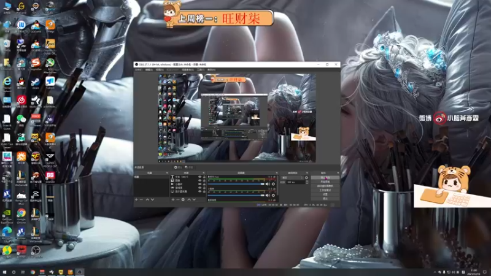Select the CrossFire (CF) desktop icon
Viewport: 491px width, 276px height.
[x=36, y=158]
